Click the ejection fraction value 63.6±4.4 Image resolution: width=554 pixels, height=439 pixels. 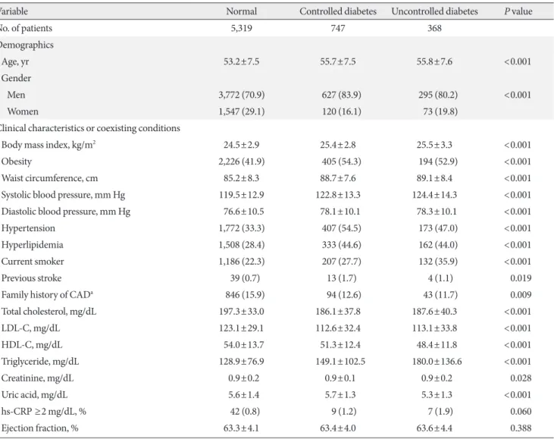pos(434,428)
